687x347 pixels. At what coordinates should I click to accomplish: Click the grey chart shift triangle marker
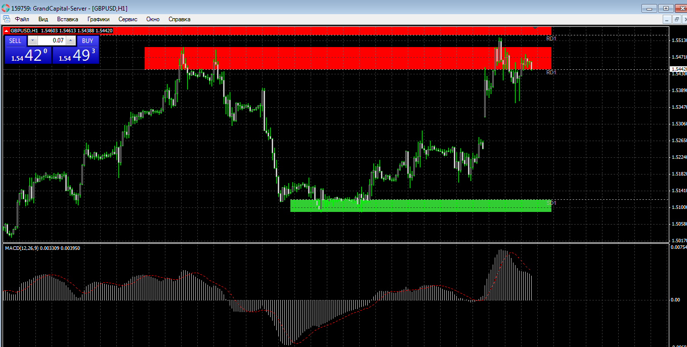pyautogui.click(x=535, y=28)
